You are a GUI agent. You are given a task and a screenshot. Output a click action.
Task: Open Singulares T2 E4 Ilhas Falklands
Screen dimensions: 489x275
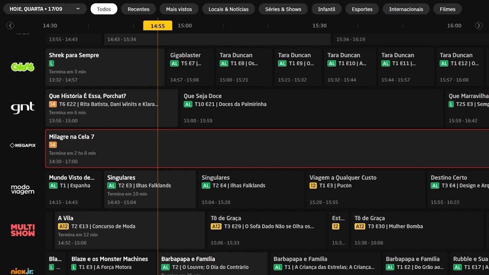tap(251, 189)
